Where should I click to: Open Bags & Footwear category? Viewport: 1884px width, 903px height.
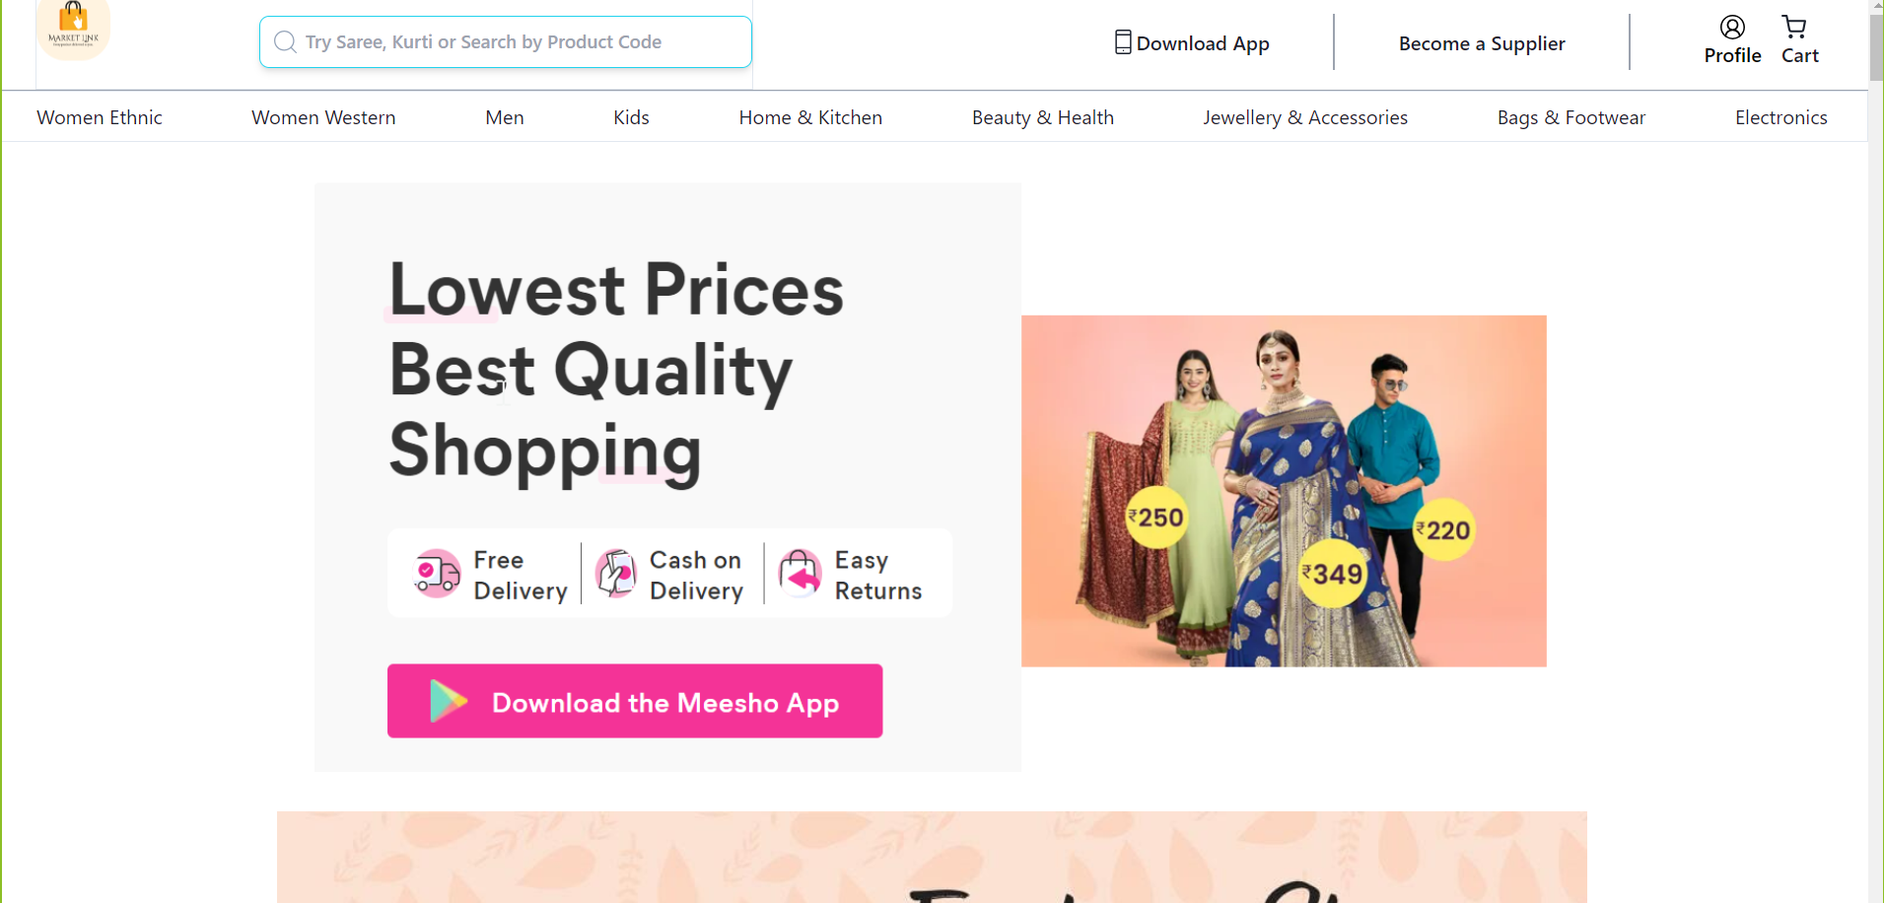tap(1570, 116)
